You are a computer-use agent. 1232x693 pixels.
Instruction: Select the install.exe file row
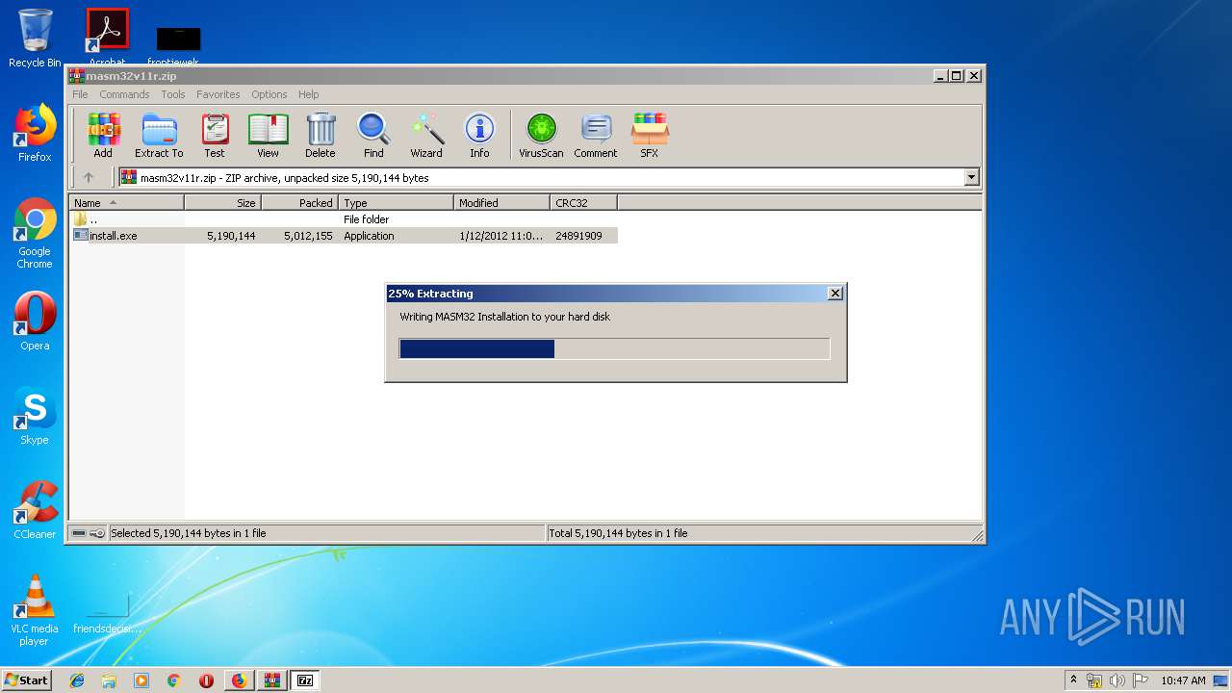click(344, 236)
